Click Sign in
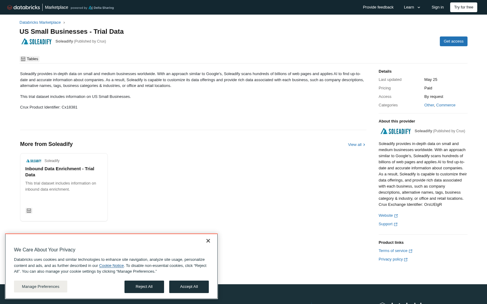The height and width of the screenshot is (304, 487). click(438, 7)
